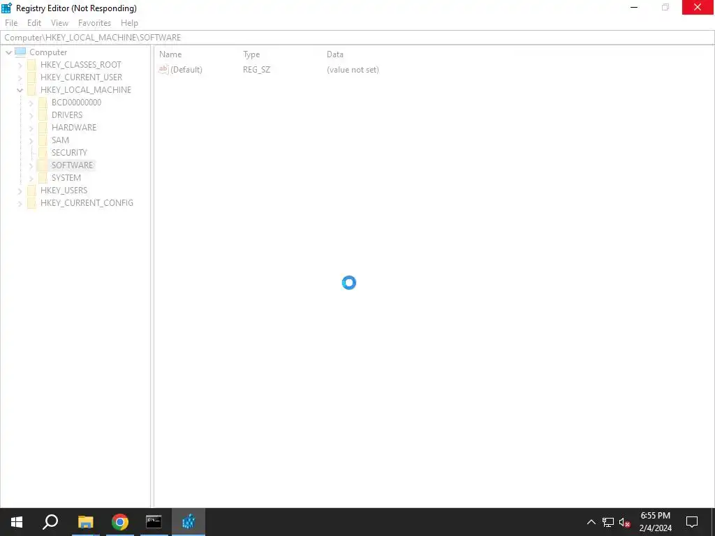The width and height of the screenshot is (715, 536).
Task: Open the File menu
Action: coord(11,23)
